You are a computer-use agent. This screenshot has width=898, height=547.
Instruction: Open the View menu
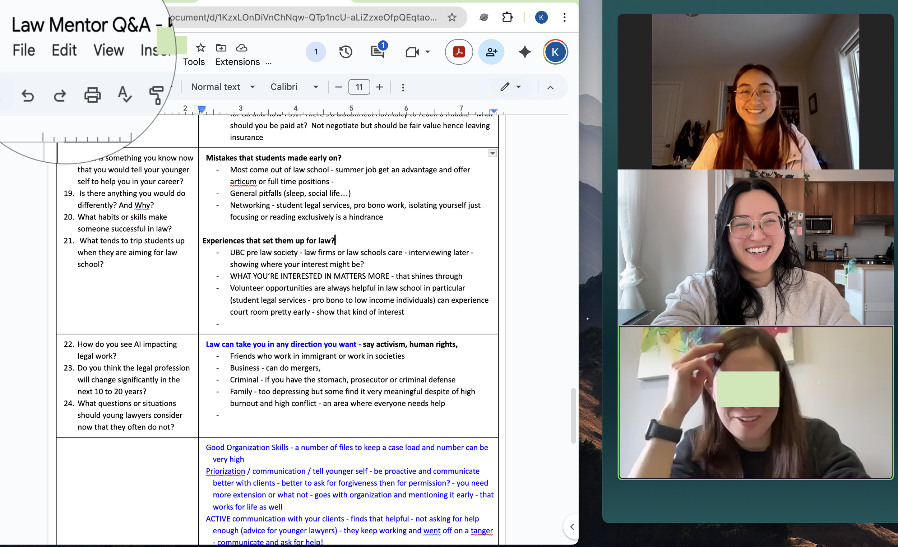(x=108, y=50)
